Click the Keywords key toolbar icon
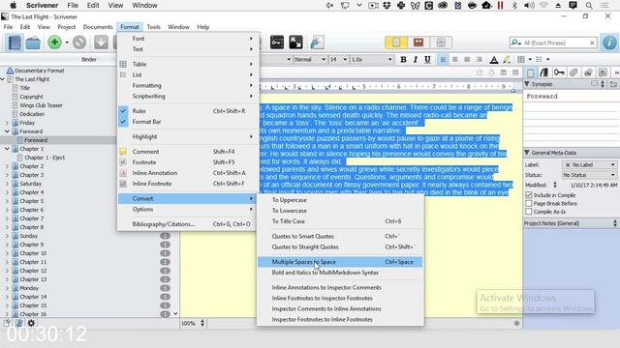 [x=277, y=43]
